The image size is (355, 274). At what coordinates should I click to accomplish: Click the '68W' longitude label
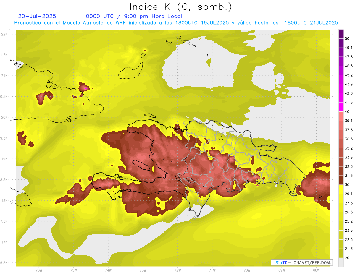coord(316,270)
